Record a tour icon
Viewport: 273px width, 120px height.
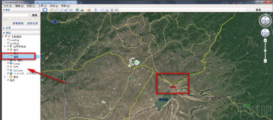click(x=70, y=10)
